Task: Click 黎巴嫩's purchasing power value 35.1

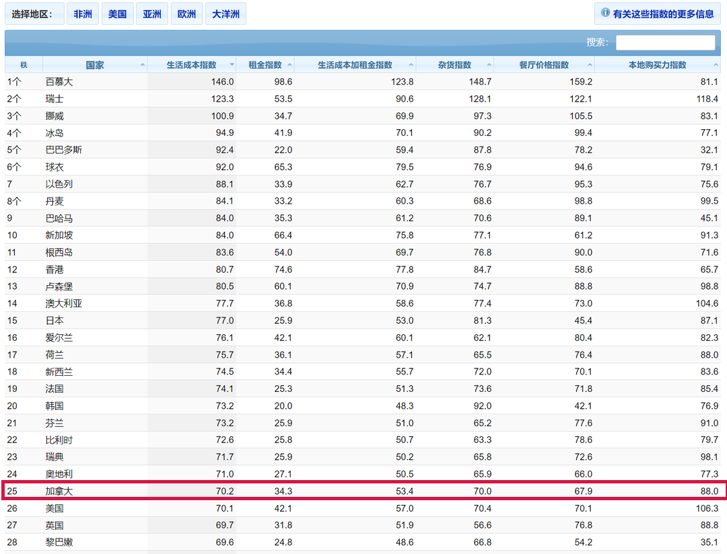Action: click(x=709, y=542)
